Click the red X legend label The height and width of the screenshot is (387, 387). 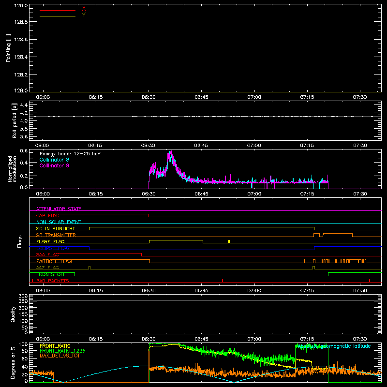(84, 9)
